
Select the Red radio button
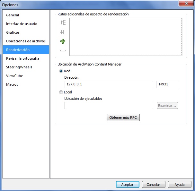[x=61, y=71]
